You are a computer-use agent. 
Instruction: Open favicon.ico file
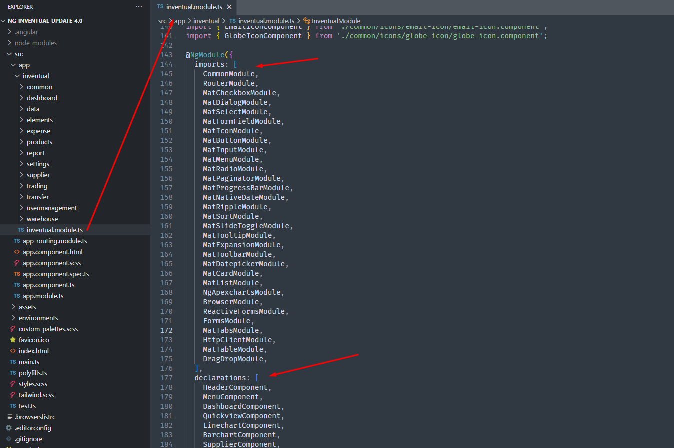[x=75, y=340]
